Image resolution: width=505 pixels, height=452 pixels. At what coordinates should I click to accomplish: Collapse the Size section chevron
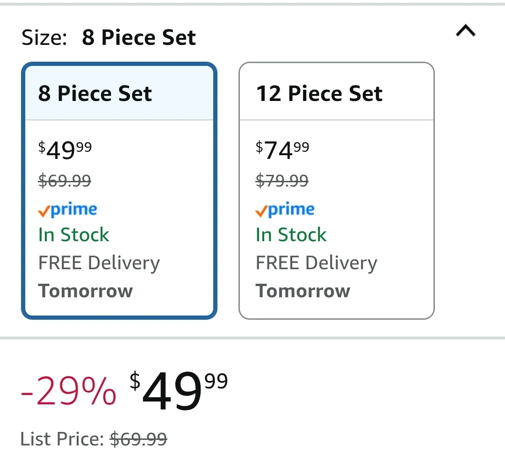466,31
